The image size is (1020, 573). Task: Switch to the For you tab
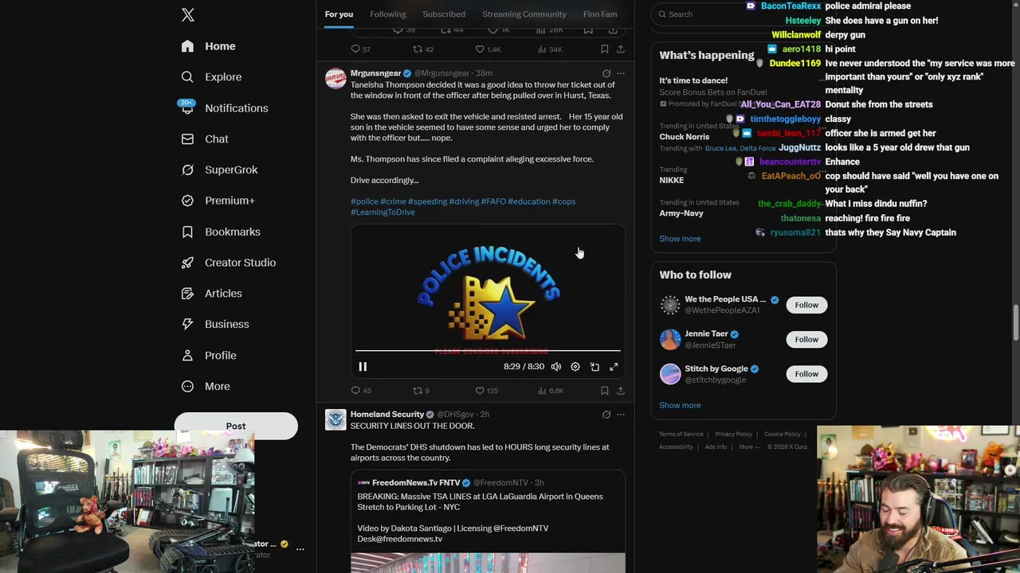click(339, 14)
